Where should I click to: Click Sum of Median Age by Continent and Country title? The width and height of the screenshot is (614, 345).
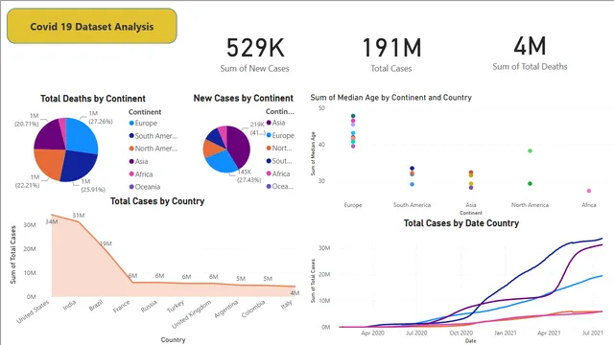pyautogui.click(x=390, y=98)
